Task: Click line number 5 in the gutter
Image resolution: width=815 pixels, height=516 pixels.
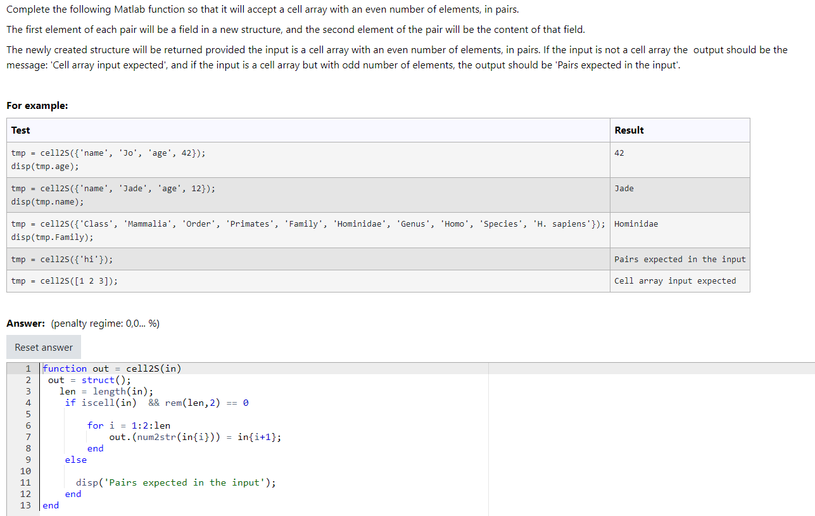Action: click(x=27, y=413)
